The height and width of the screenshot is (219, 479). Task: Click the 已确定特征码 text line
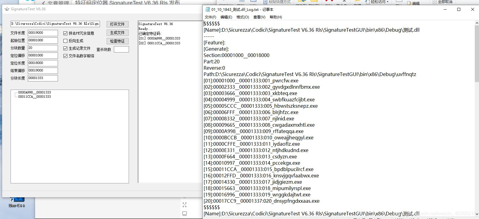point(150,33)
